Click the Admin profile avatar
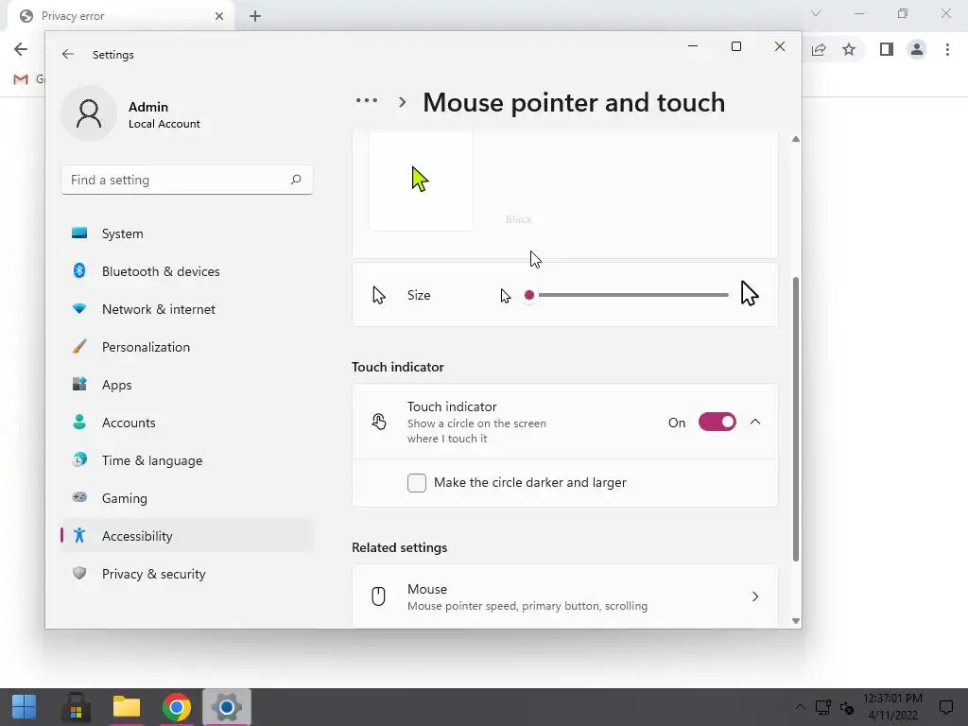968x726 pixels. (89, 113)
